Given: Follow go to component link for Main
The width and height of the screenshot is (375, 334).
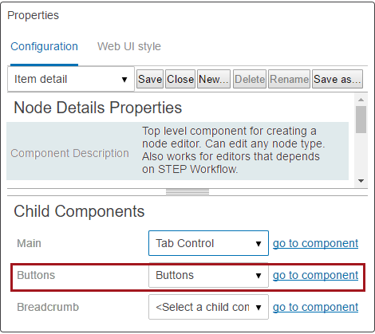Looking at the screenshot, I should [x=315, y=243].
